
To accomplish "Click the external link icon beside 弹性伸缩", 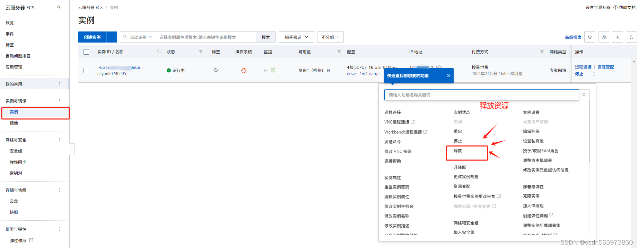I will click(31, 240).
